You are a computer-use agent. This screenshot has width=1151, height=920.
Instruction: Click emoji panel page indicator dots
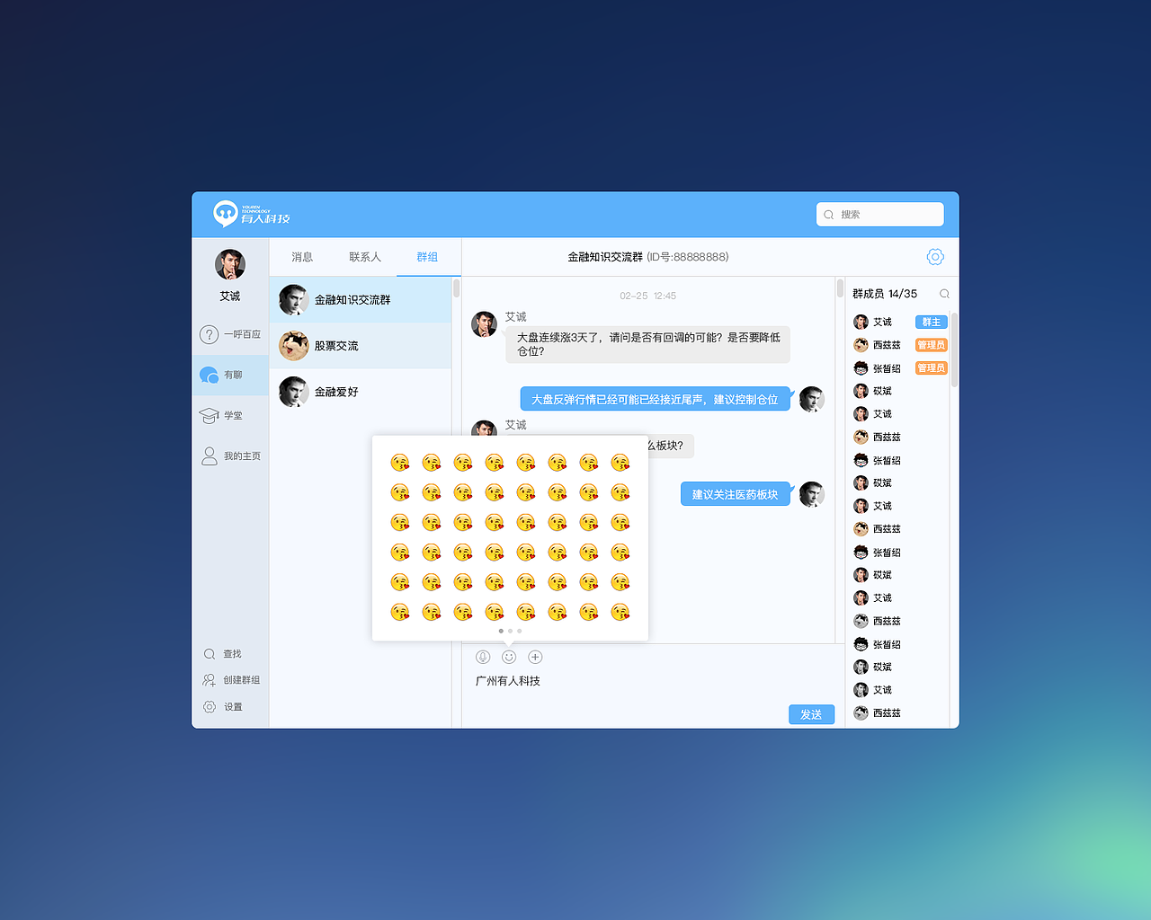tap(510, 631)
